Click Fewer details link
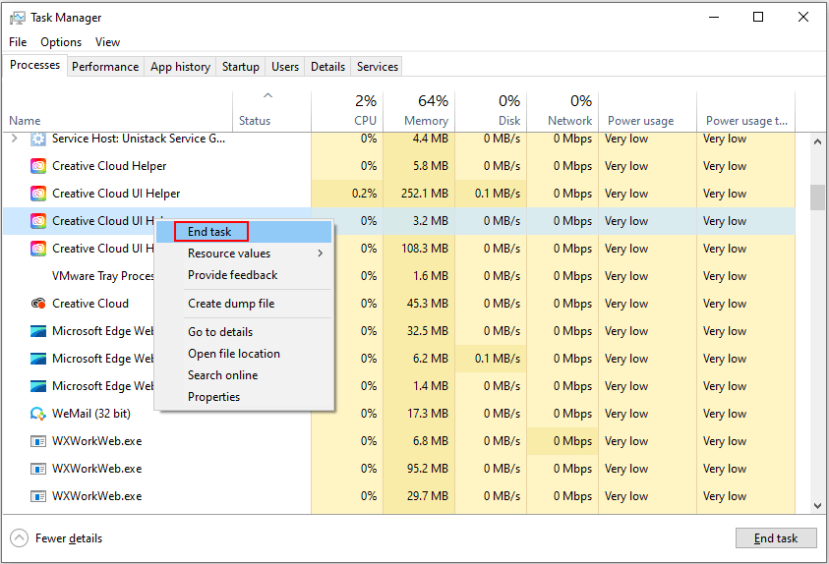Image resolution: width=829 pixels, height=564 pixels. pos(69,538)
